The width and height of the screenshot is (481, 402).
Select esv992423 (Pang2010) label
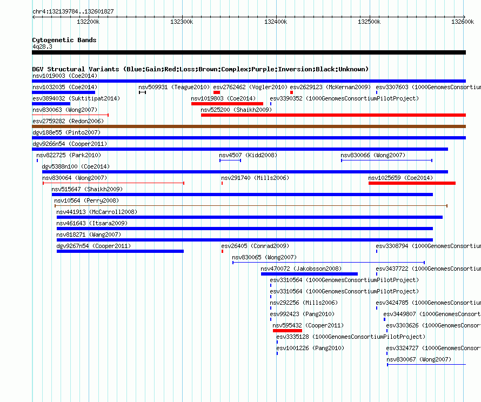pyautogui.click(x=302, y=314)
